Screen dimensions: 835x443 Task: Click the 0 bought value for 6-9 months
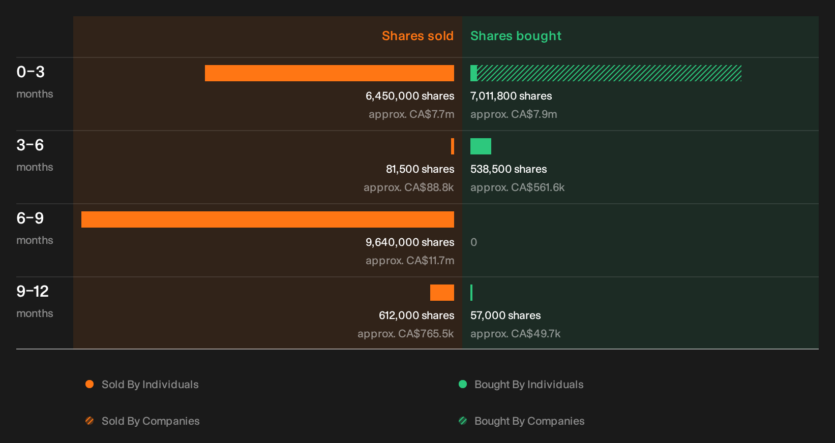(473, 242)
